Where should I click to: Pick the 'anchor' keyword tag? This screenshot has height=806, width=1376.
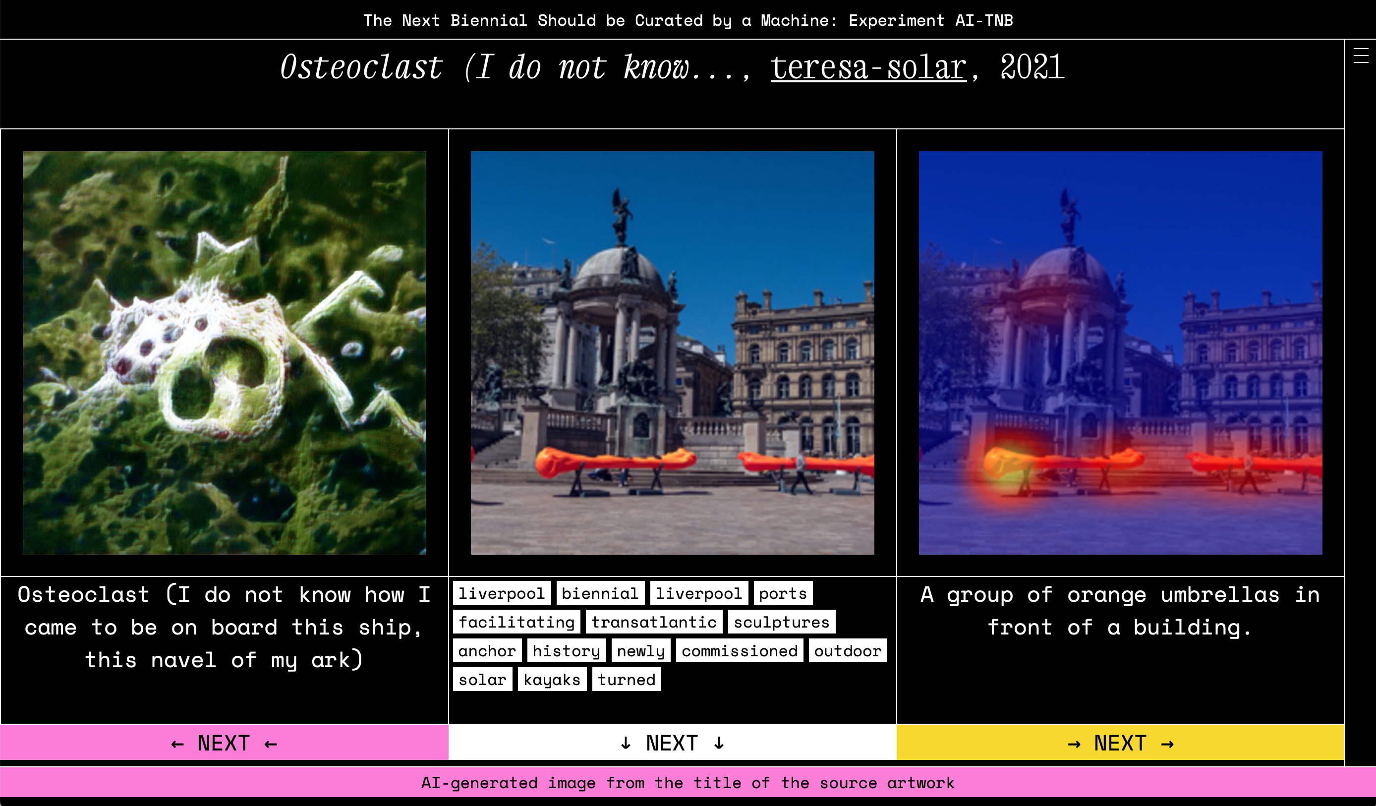pyautogui.click(x=487, y=651)
